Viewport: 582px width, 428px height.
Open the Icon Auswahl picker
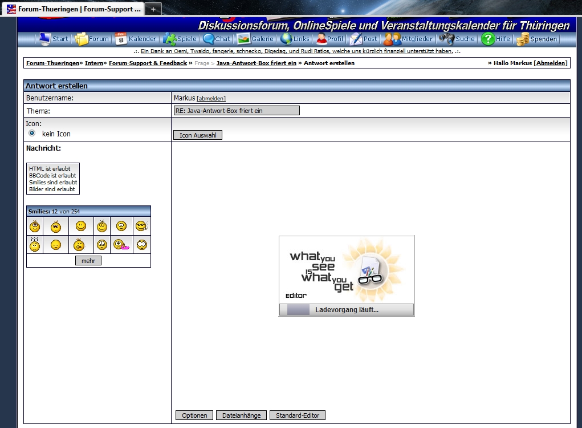click(197, 135)
